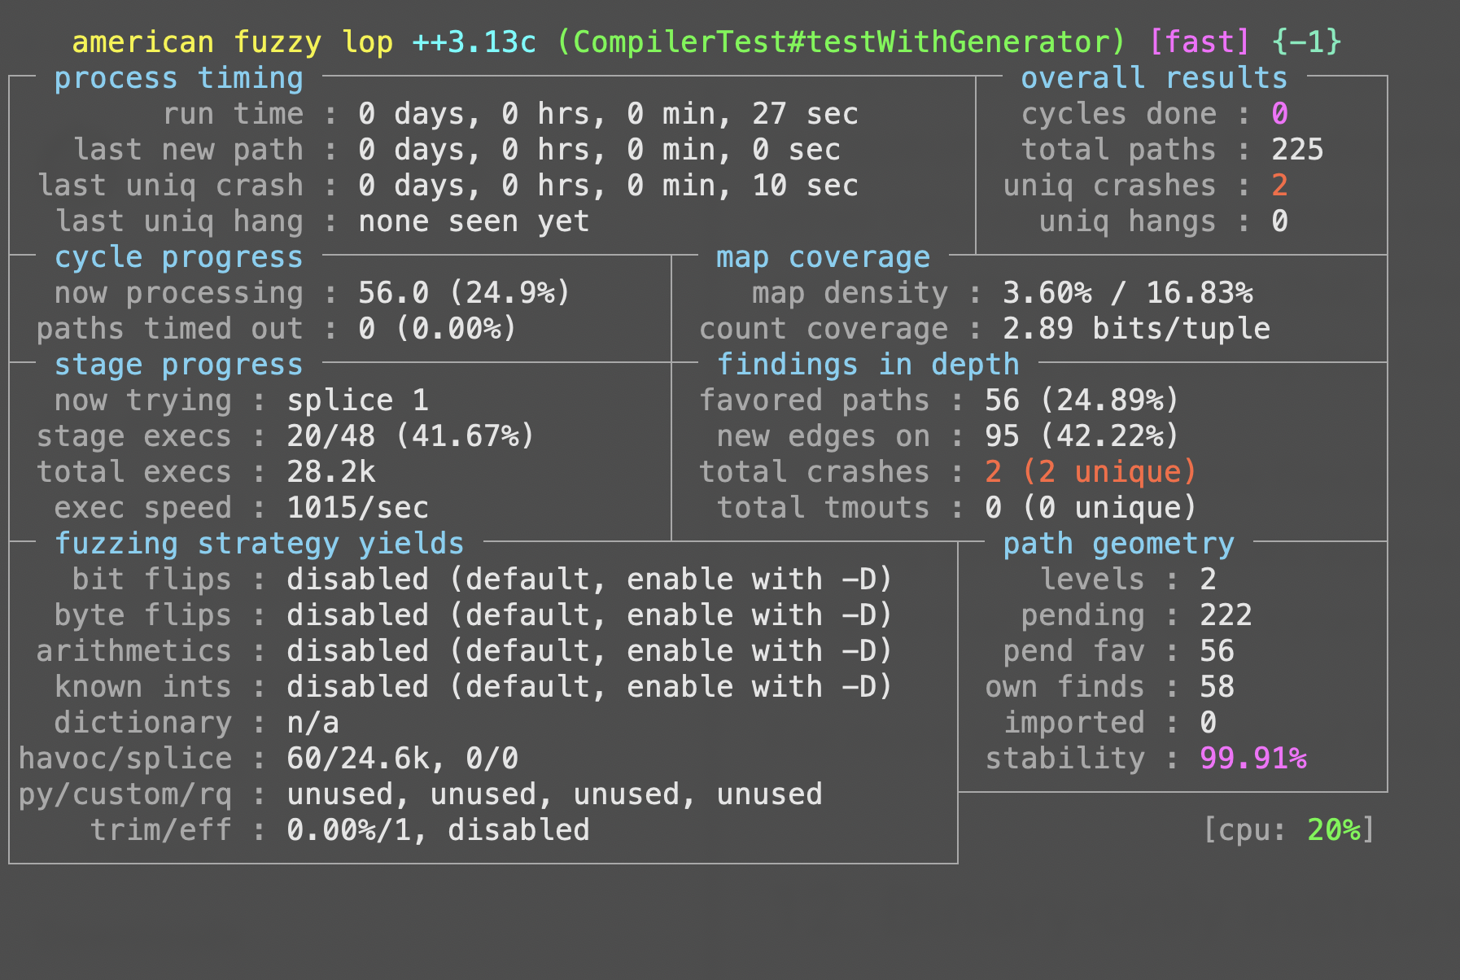Click total crashes value '2 (2 unique)'
This screenshot has height=980, width=1460.
[1091, 472]
